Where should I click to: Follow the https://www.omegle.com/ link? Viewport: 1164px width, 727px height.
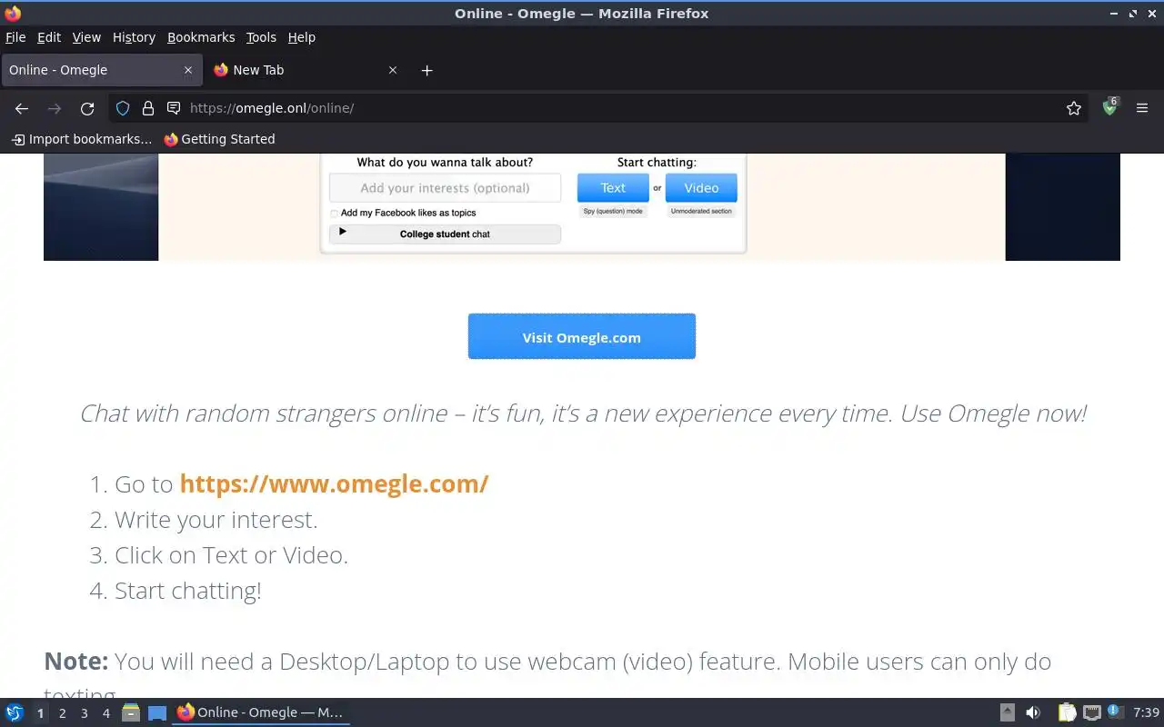coord(334,483)
